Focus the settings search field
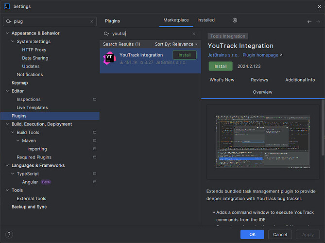 [50, 21]
